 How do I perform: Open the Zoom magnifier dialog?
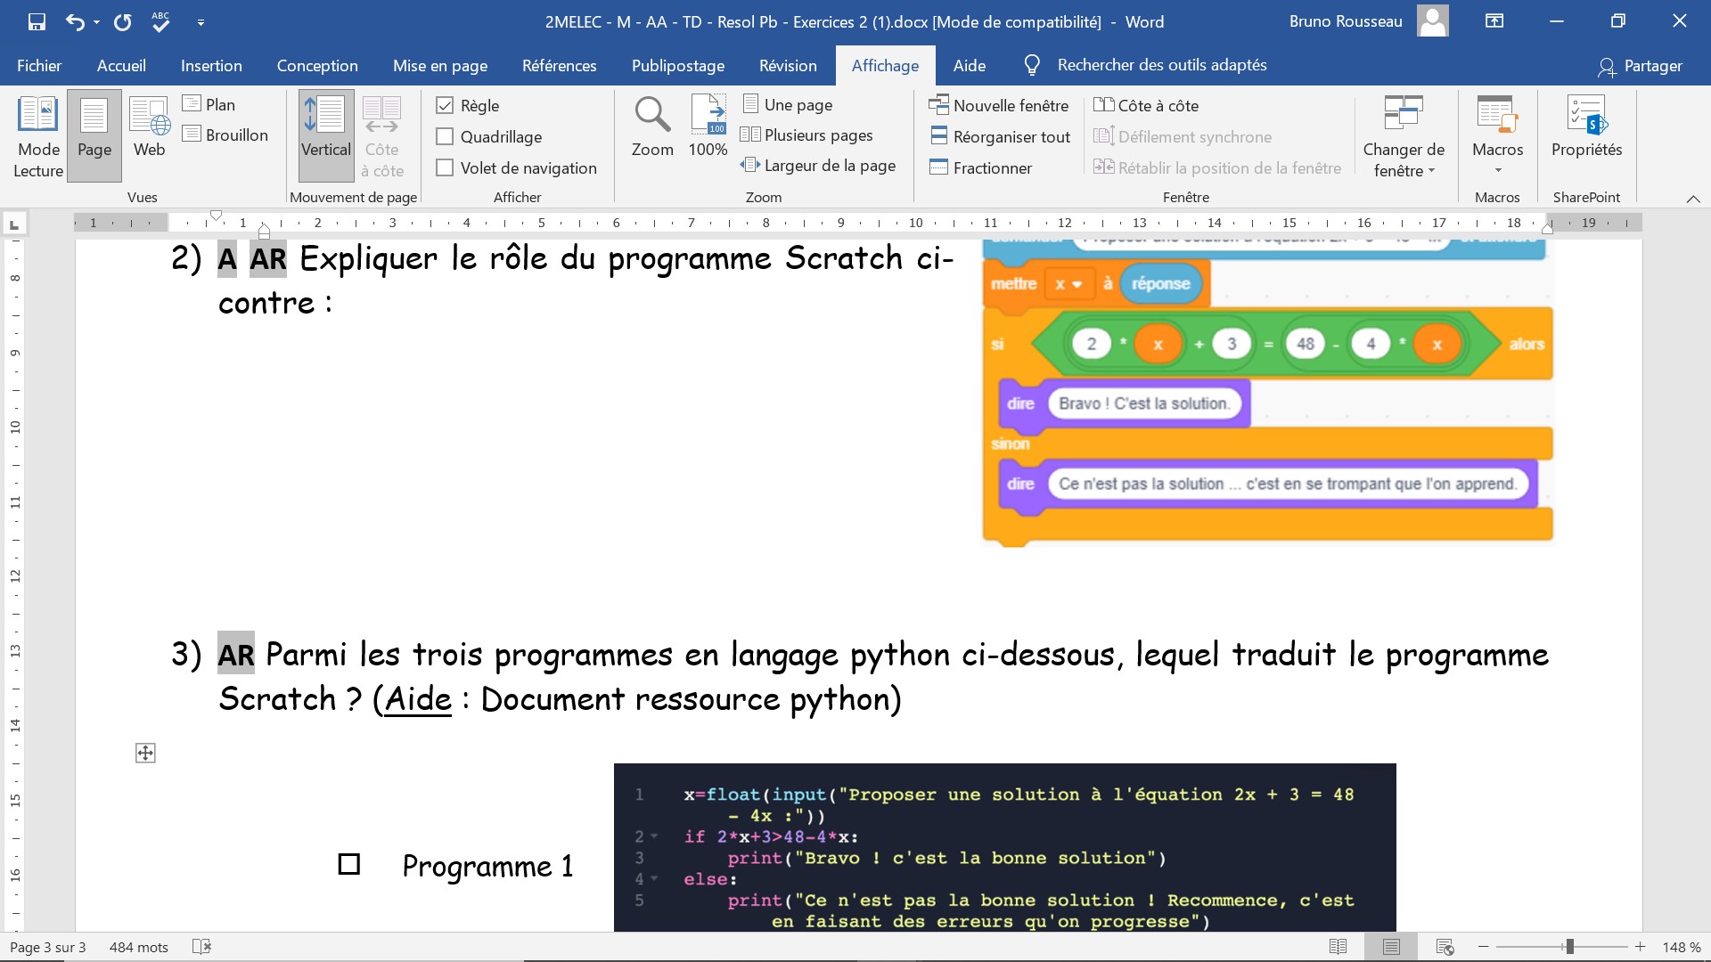click(652, 127)
